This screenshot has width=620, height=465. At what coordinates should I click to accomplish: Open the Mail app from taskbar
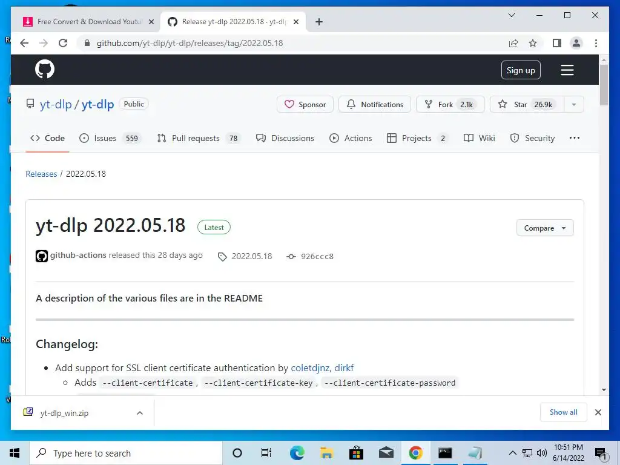click(386, 453)
